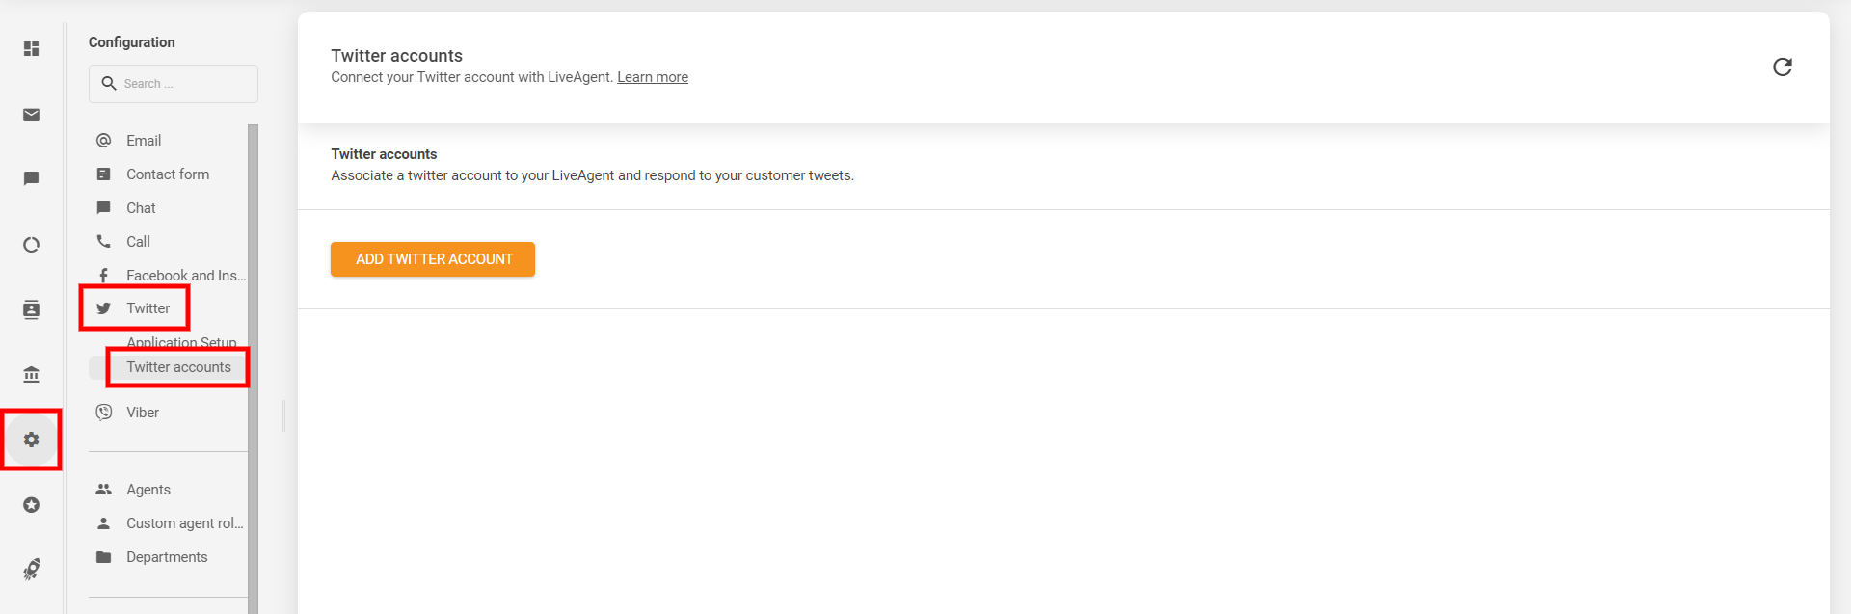Open the Knowledge base bank icon
Viewport: 1852px width, 614px height.
tap(32, 374)
